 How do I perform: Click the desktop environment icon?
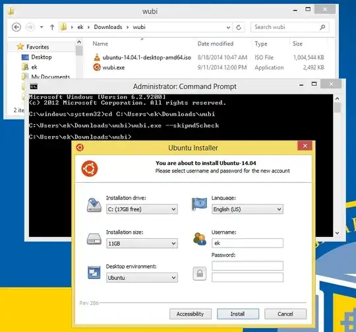94,273
